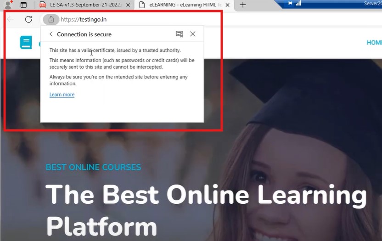Open the HOME navigation item

tap(375, 43)
